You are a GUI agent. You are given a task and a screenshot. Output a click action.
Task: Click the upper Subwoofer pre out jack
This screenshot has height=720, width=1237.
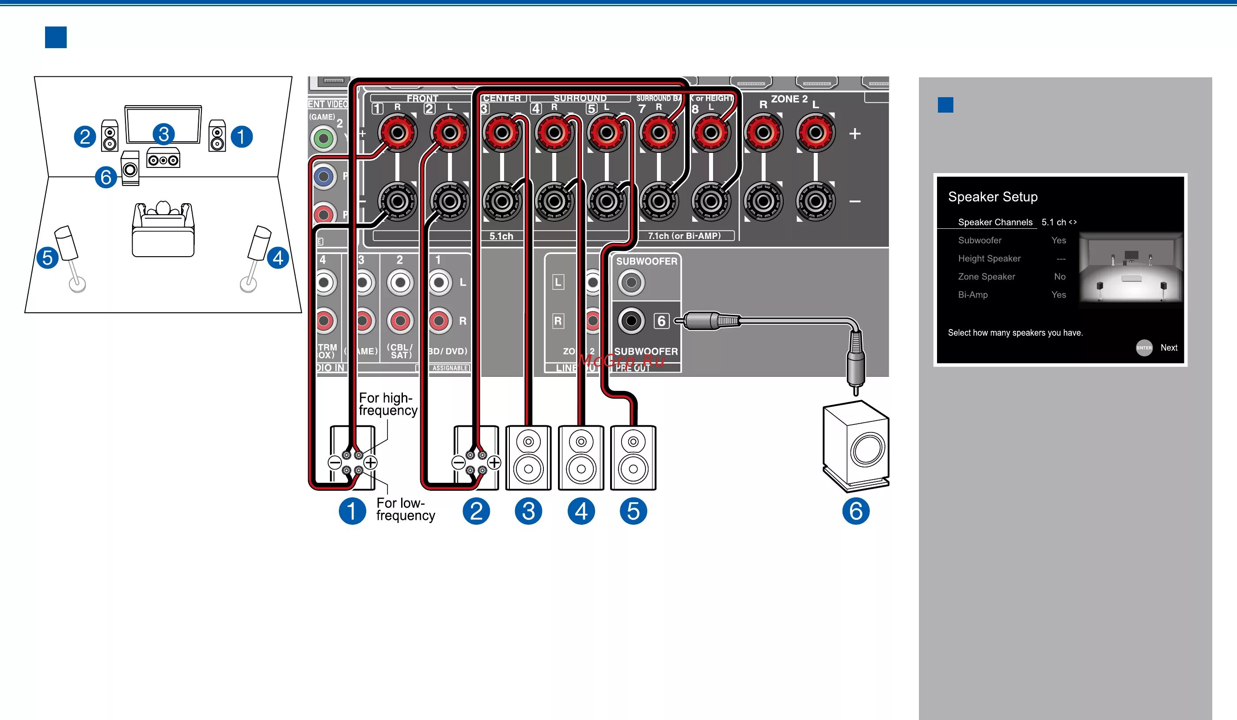coord(631,282)
